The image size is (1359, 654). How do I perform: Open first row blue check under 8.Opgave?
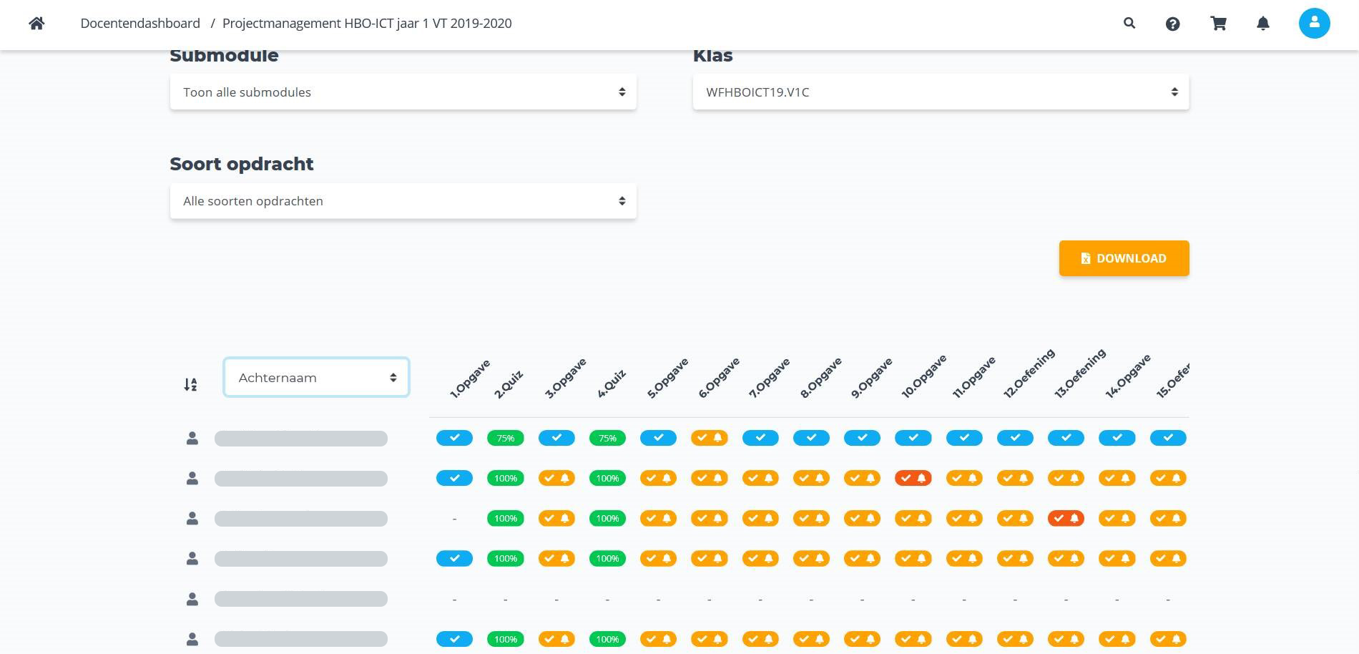(x=811, y=438)
